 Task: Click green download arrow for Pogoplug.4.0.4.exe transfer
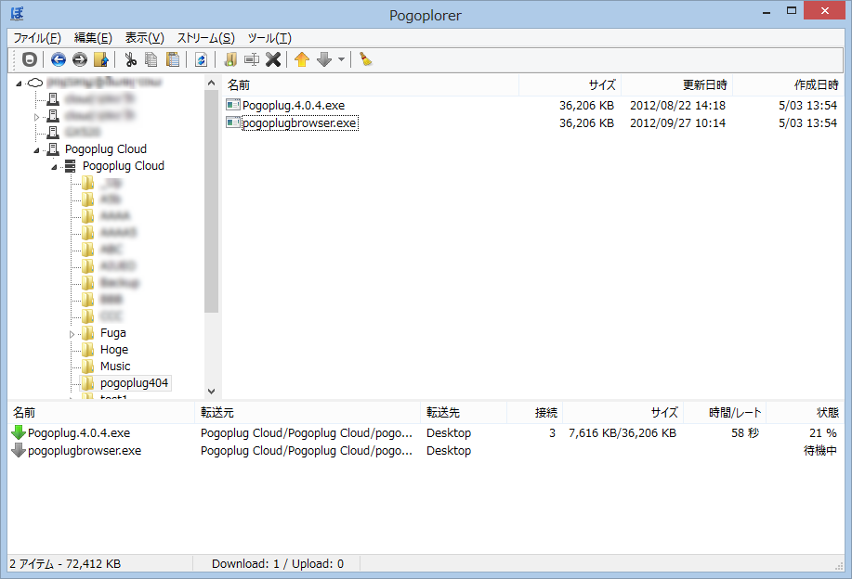19,432
